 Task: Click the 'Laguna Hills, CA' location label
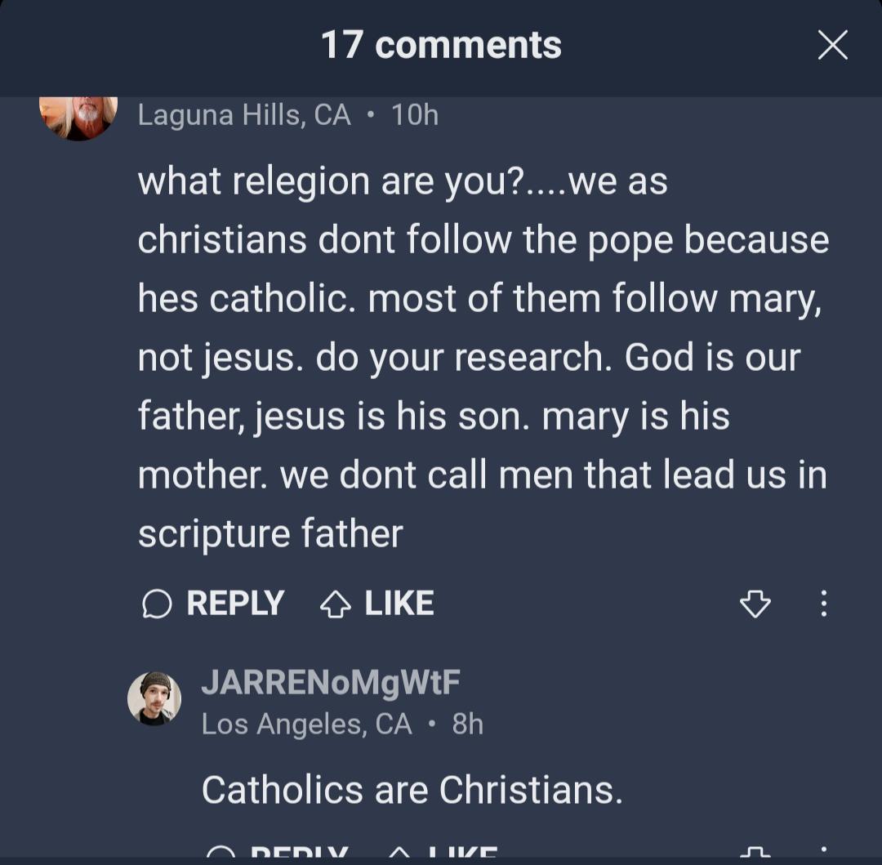(244, 114)
